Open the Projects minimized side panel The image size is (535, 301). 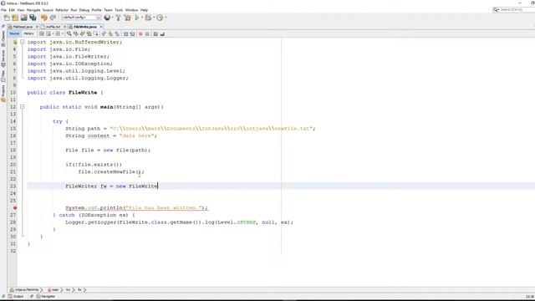coord(3,93)
